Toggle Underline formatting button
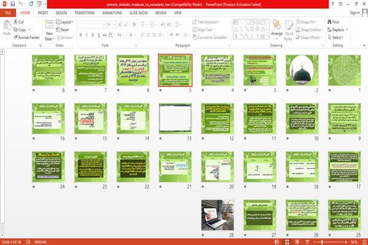The width and height of the screenshot is (368, 245). (x=93, y=35)
